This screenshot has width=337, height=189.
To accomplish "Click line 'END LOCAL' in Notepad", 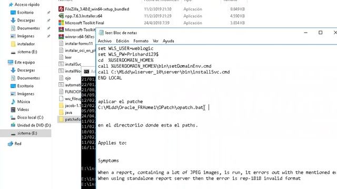I will pos(110,78).
